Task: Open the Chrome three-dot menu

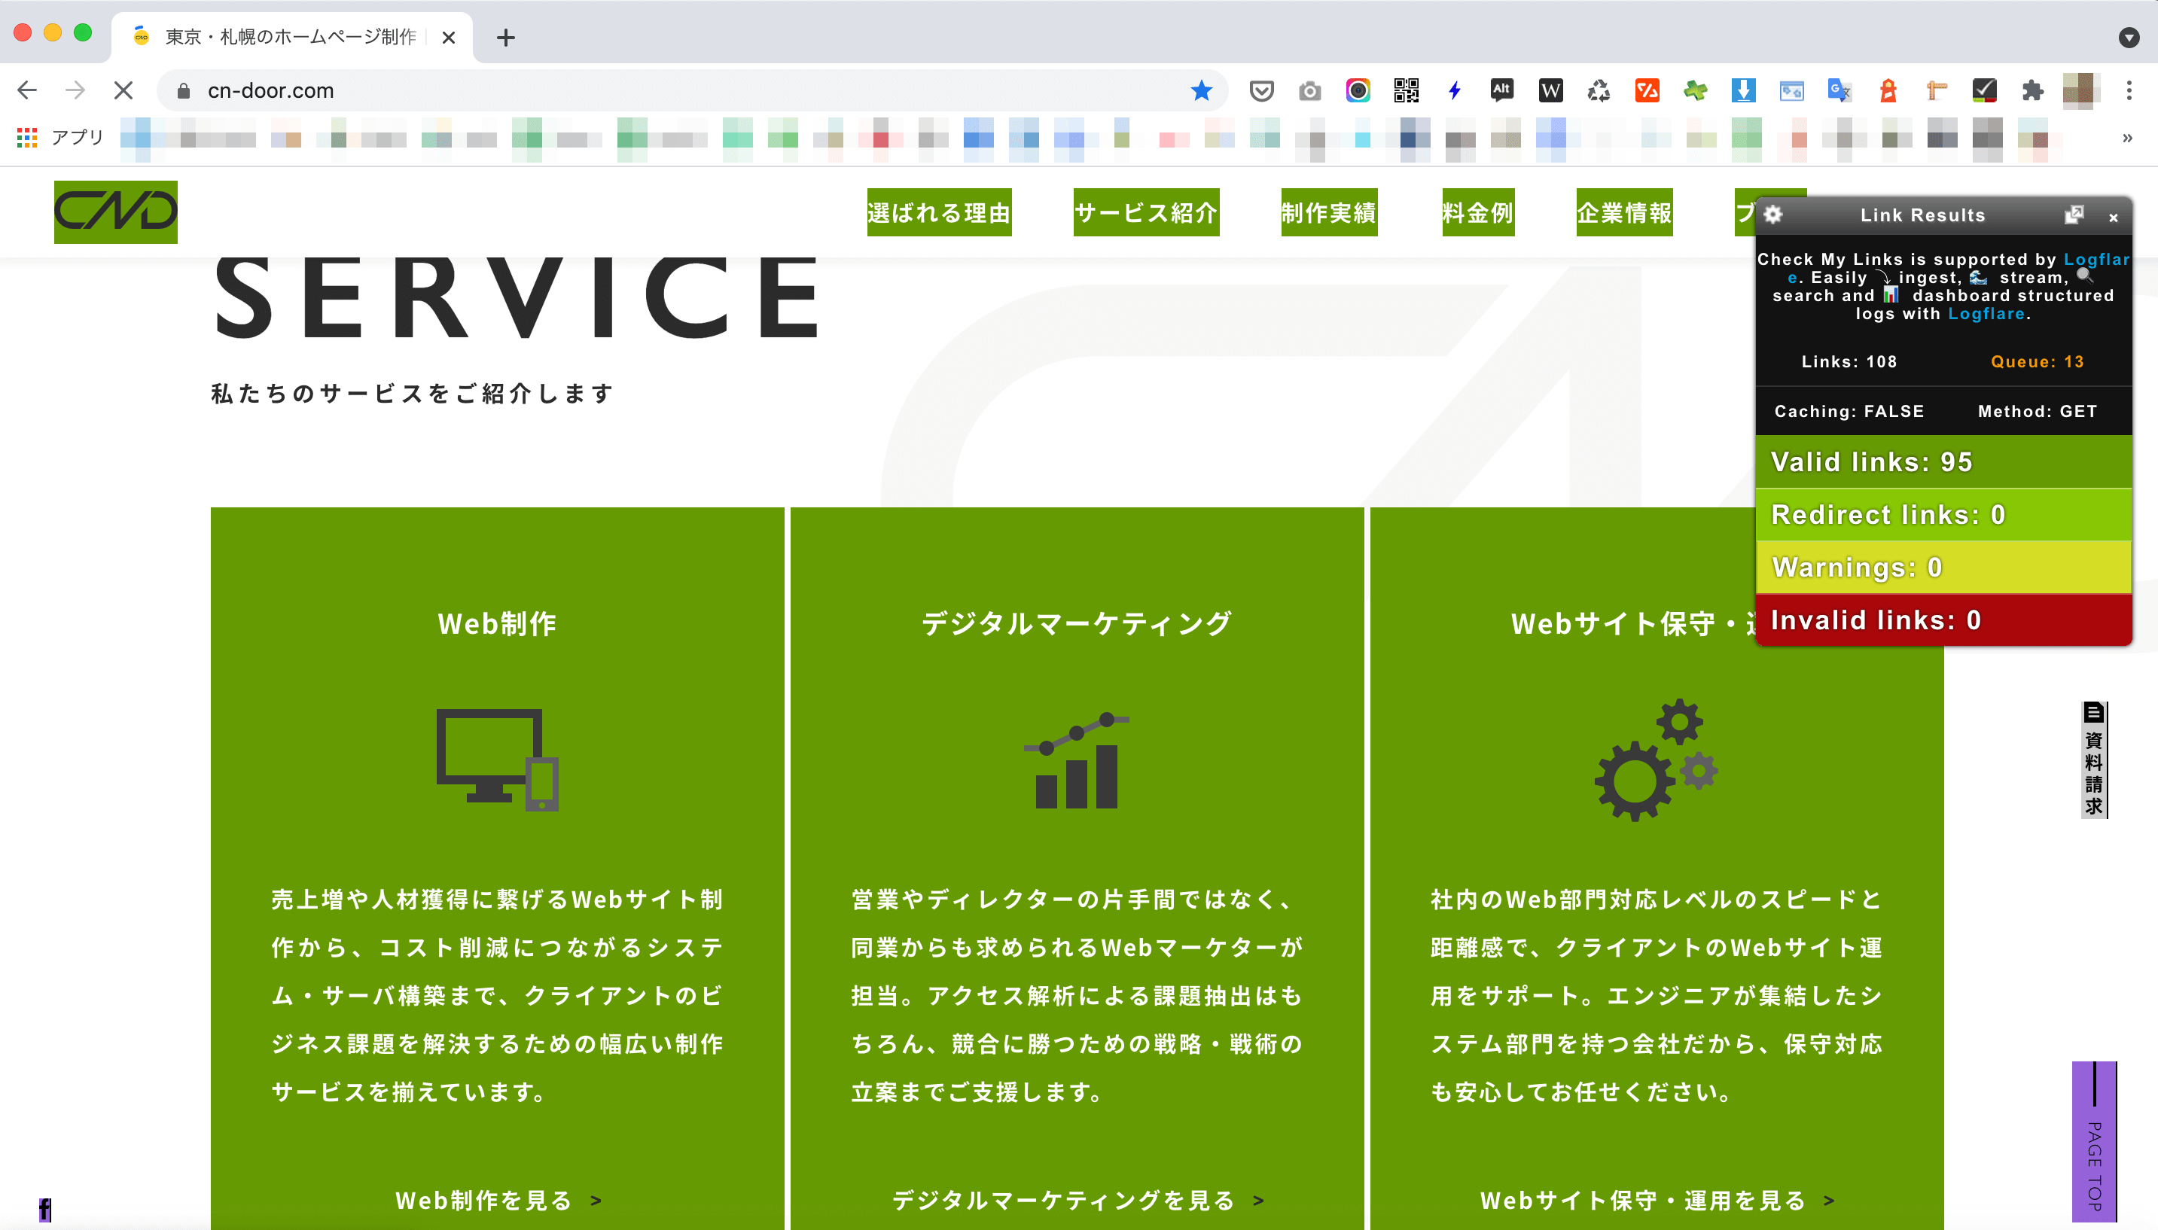Action: [2129, 90]
